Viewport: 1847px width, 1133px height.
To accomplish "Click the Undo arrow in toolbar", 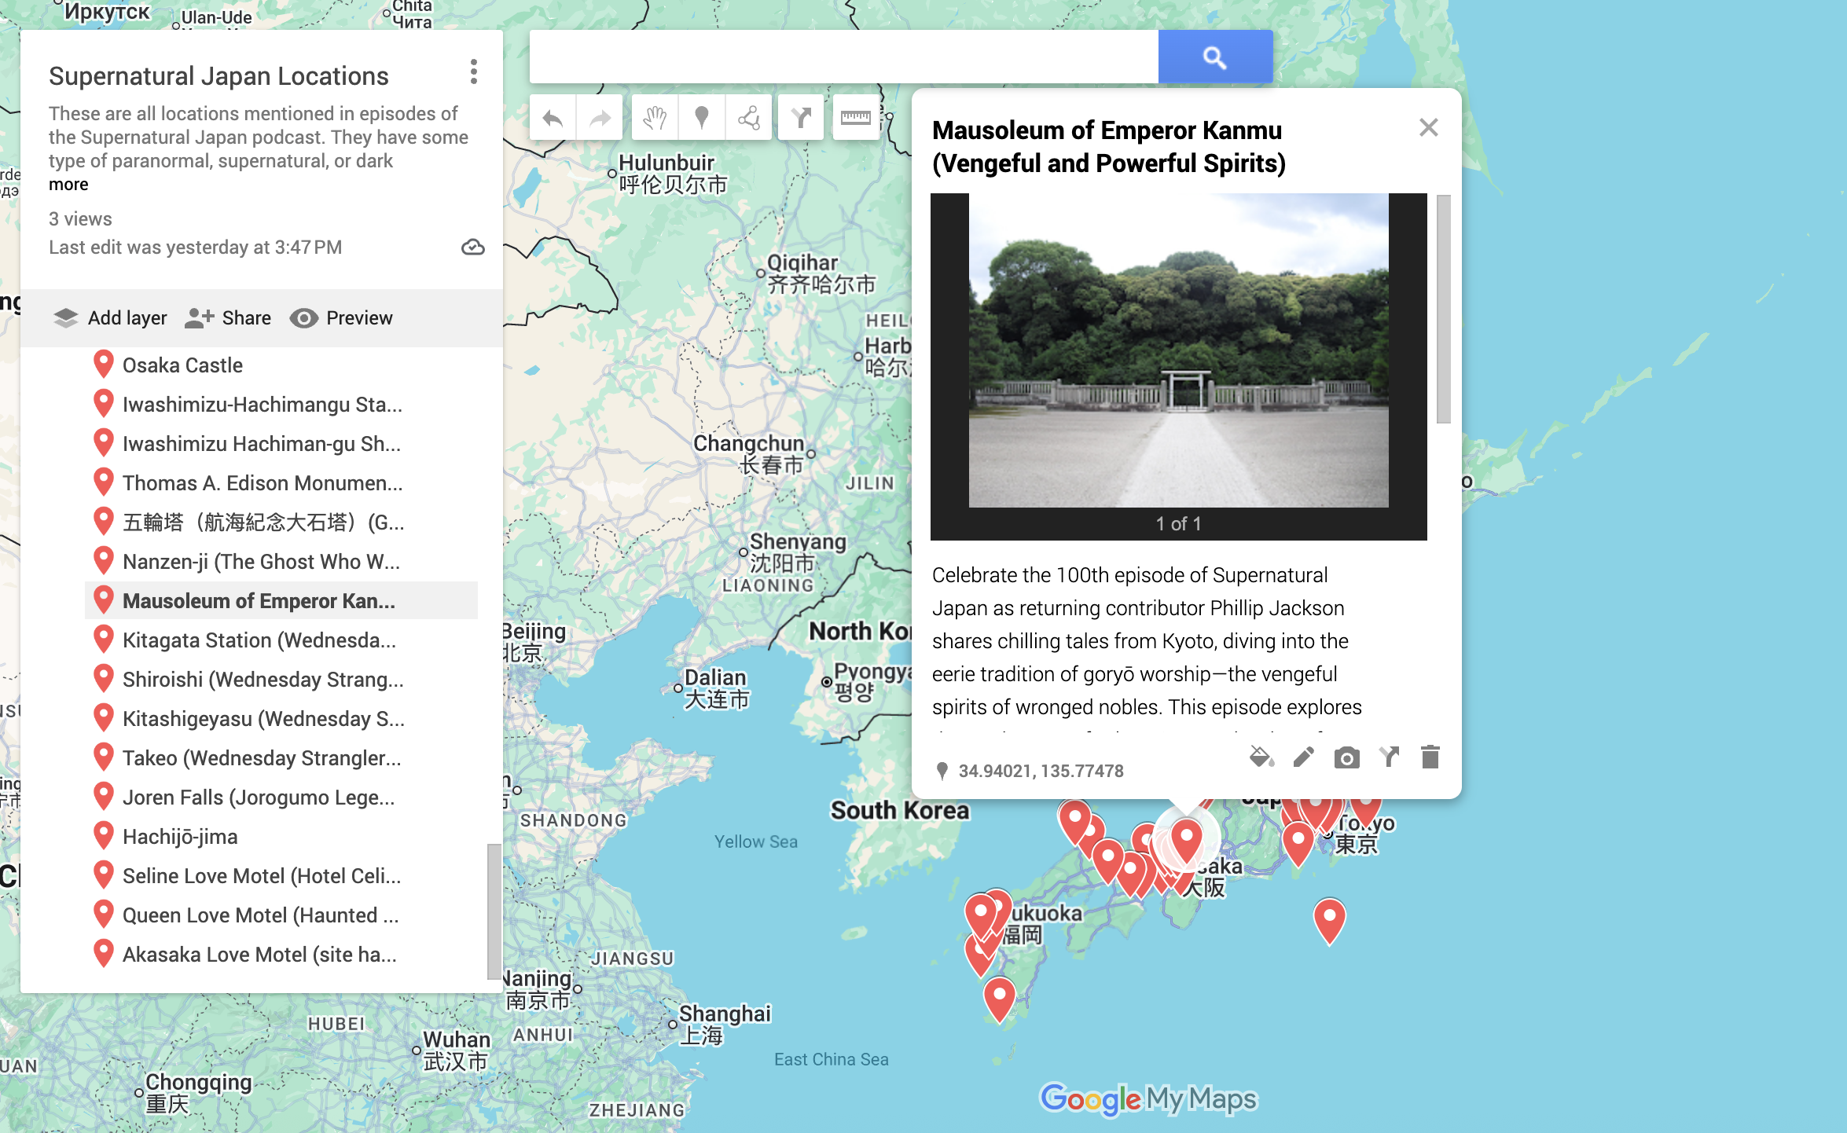I will click(x=553, y=119).
